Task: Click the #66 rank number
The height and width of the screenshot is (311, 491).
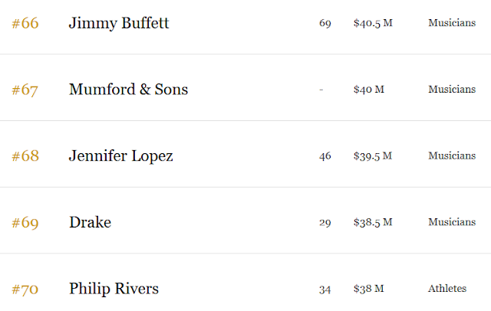Action: click(25, 23)
